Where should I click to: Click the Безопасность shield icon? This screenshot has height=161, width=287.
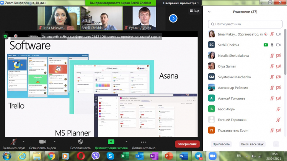(x=80, y=141)
